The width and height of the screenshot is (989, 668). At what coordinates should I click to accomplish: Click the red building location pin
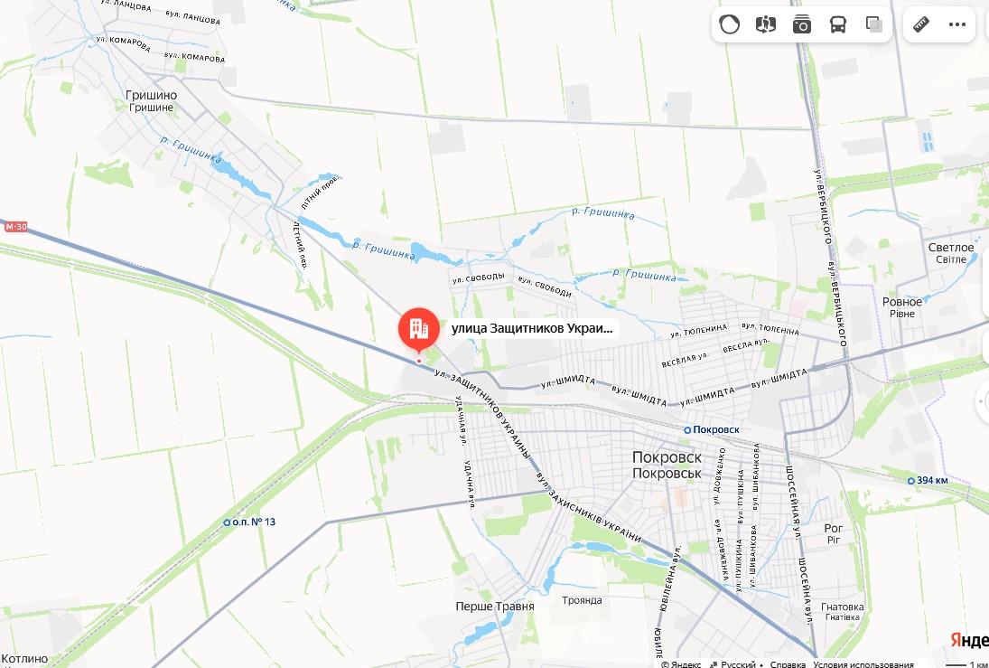tap(419, 330)
